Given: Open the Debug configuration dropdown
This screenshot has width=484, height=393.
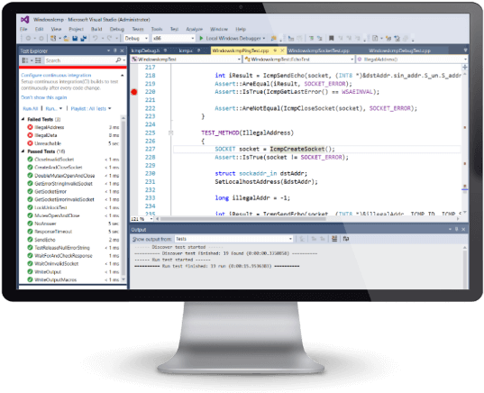Looking at the screenshot, I should pyautogui.click(x=136, y=38).
